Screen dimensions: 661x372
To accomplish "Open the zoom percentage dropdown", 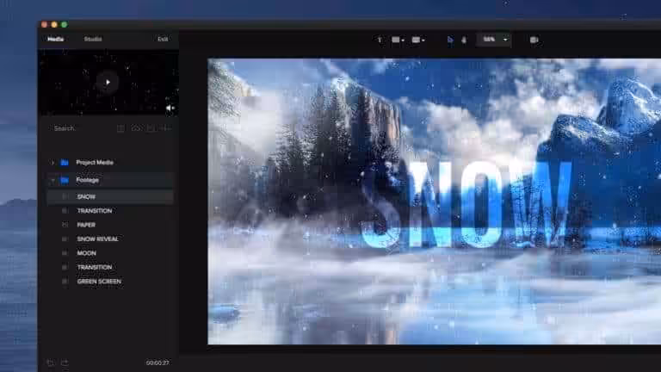I will point(504,40).
